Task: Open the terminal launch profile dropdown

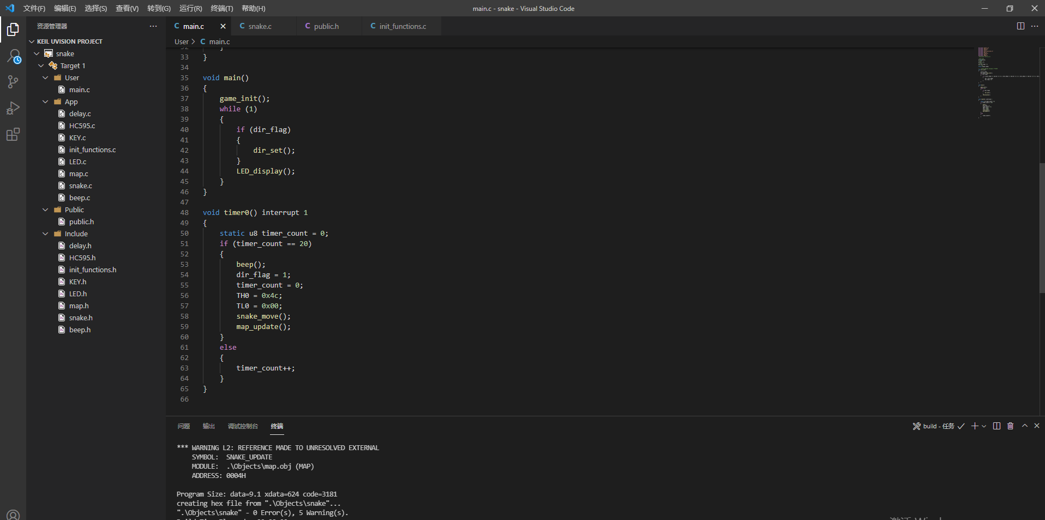Action: click(984, 426)
